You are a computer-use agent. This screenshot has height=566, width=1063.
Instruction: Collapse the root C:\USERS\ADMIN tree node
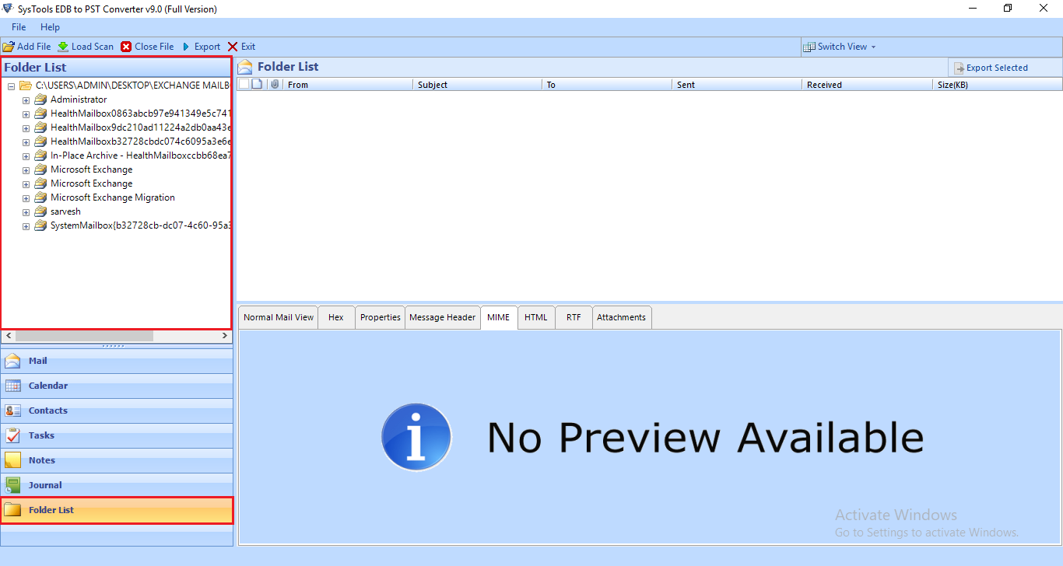point(12,86)
